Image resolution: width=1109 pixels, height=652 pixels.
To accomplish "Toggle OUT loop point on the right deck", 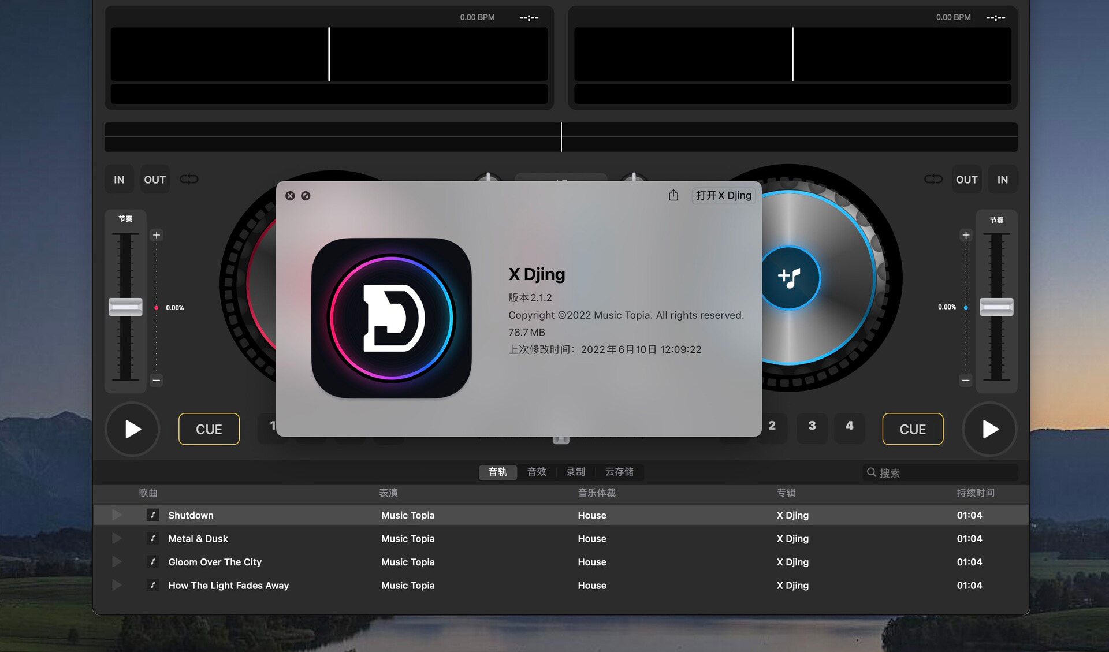I will tap(966, 179).
